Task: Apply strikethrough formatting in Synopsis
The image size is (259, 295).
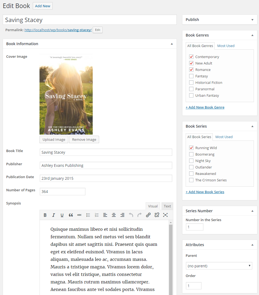Action: 79,215
